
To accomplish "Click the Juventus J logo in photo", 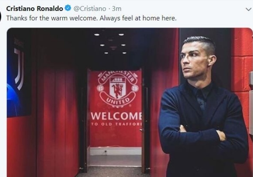I will pyautogui.click(x=19, y=68).
